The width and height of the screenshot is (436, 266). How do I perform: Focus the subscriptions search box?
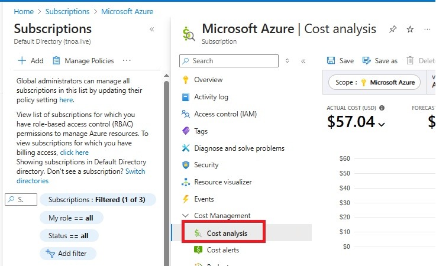tap(21, 200)
